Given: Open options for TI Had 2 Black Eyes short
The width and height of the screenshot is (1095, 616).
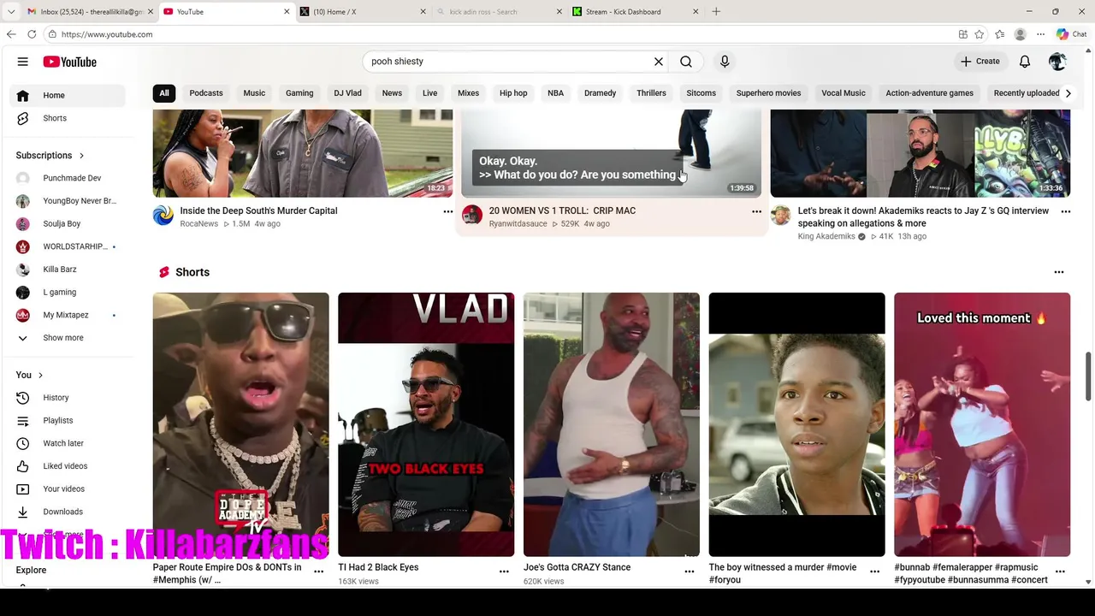Looking at the screenshot, I should (504, 572).
